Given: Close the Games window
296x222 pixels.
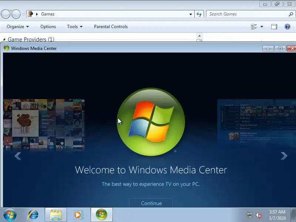Looking at the screenshot, I should 289,4.
